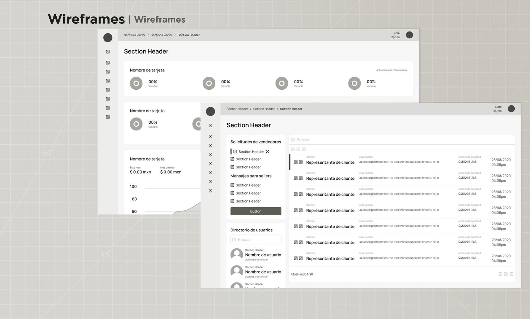Click the last placeholder icon in front window sidebar

pos(210,191)
